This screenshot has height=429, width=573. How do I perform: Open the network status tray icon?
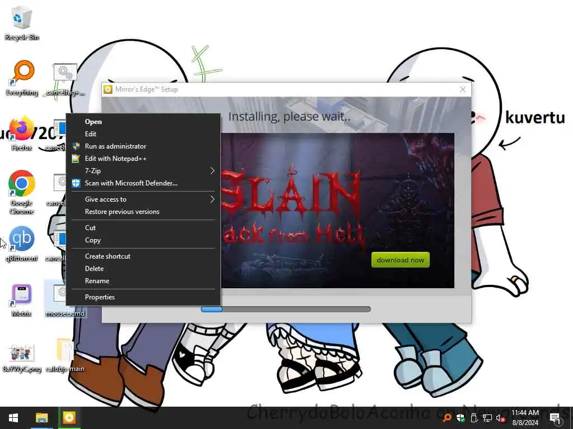tap(487, 418)
